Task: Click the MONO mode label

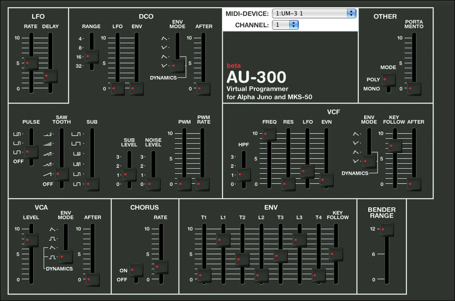Action: (371, 89)
